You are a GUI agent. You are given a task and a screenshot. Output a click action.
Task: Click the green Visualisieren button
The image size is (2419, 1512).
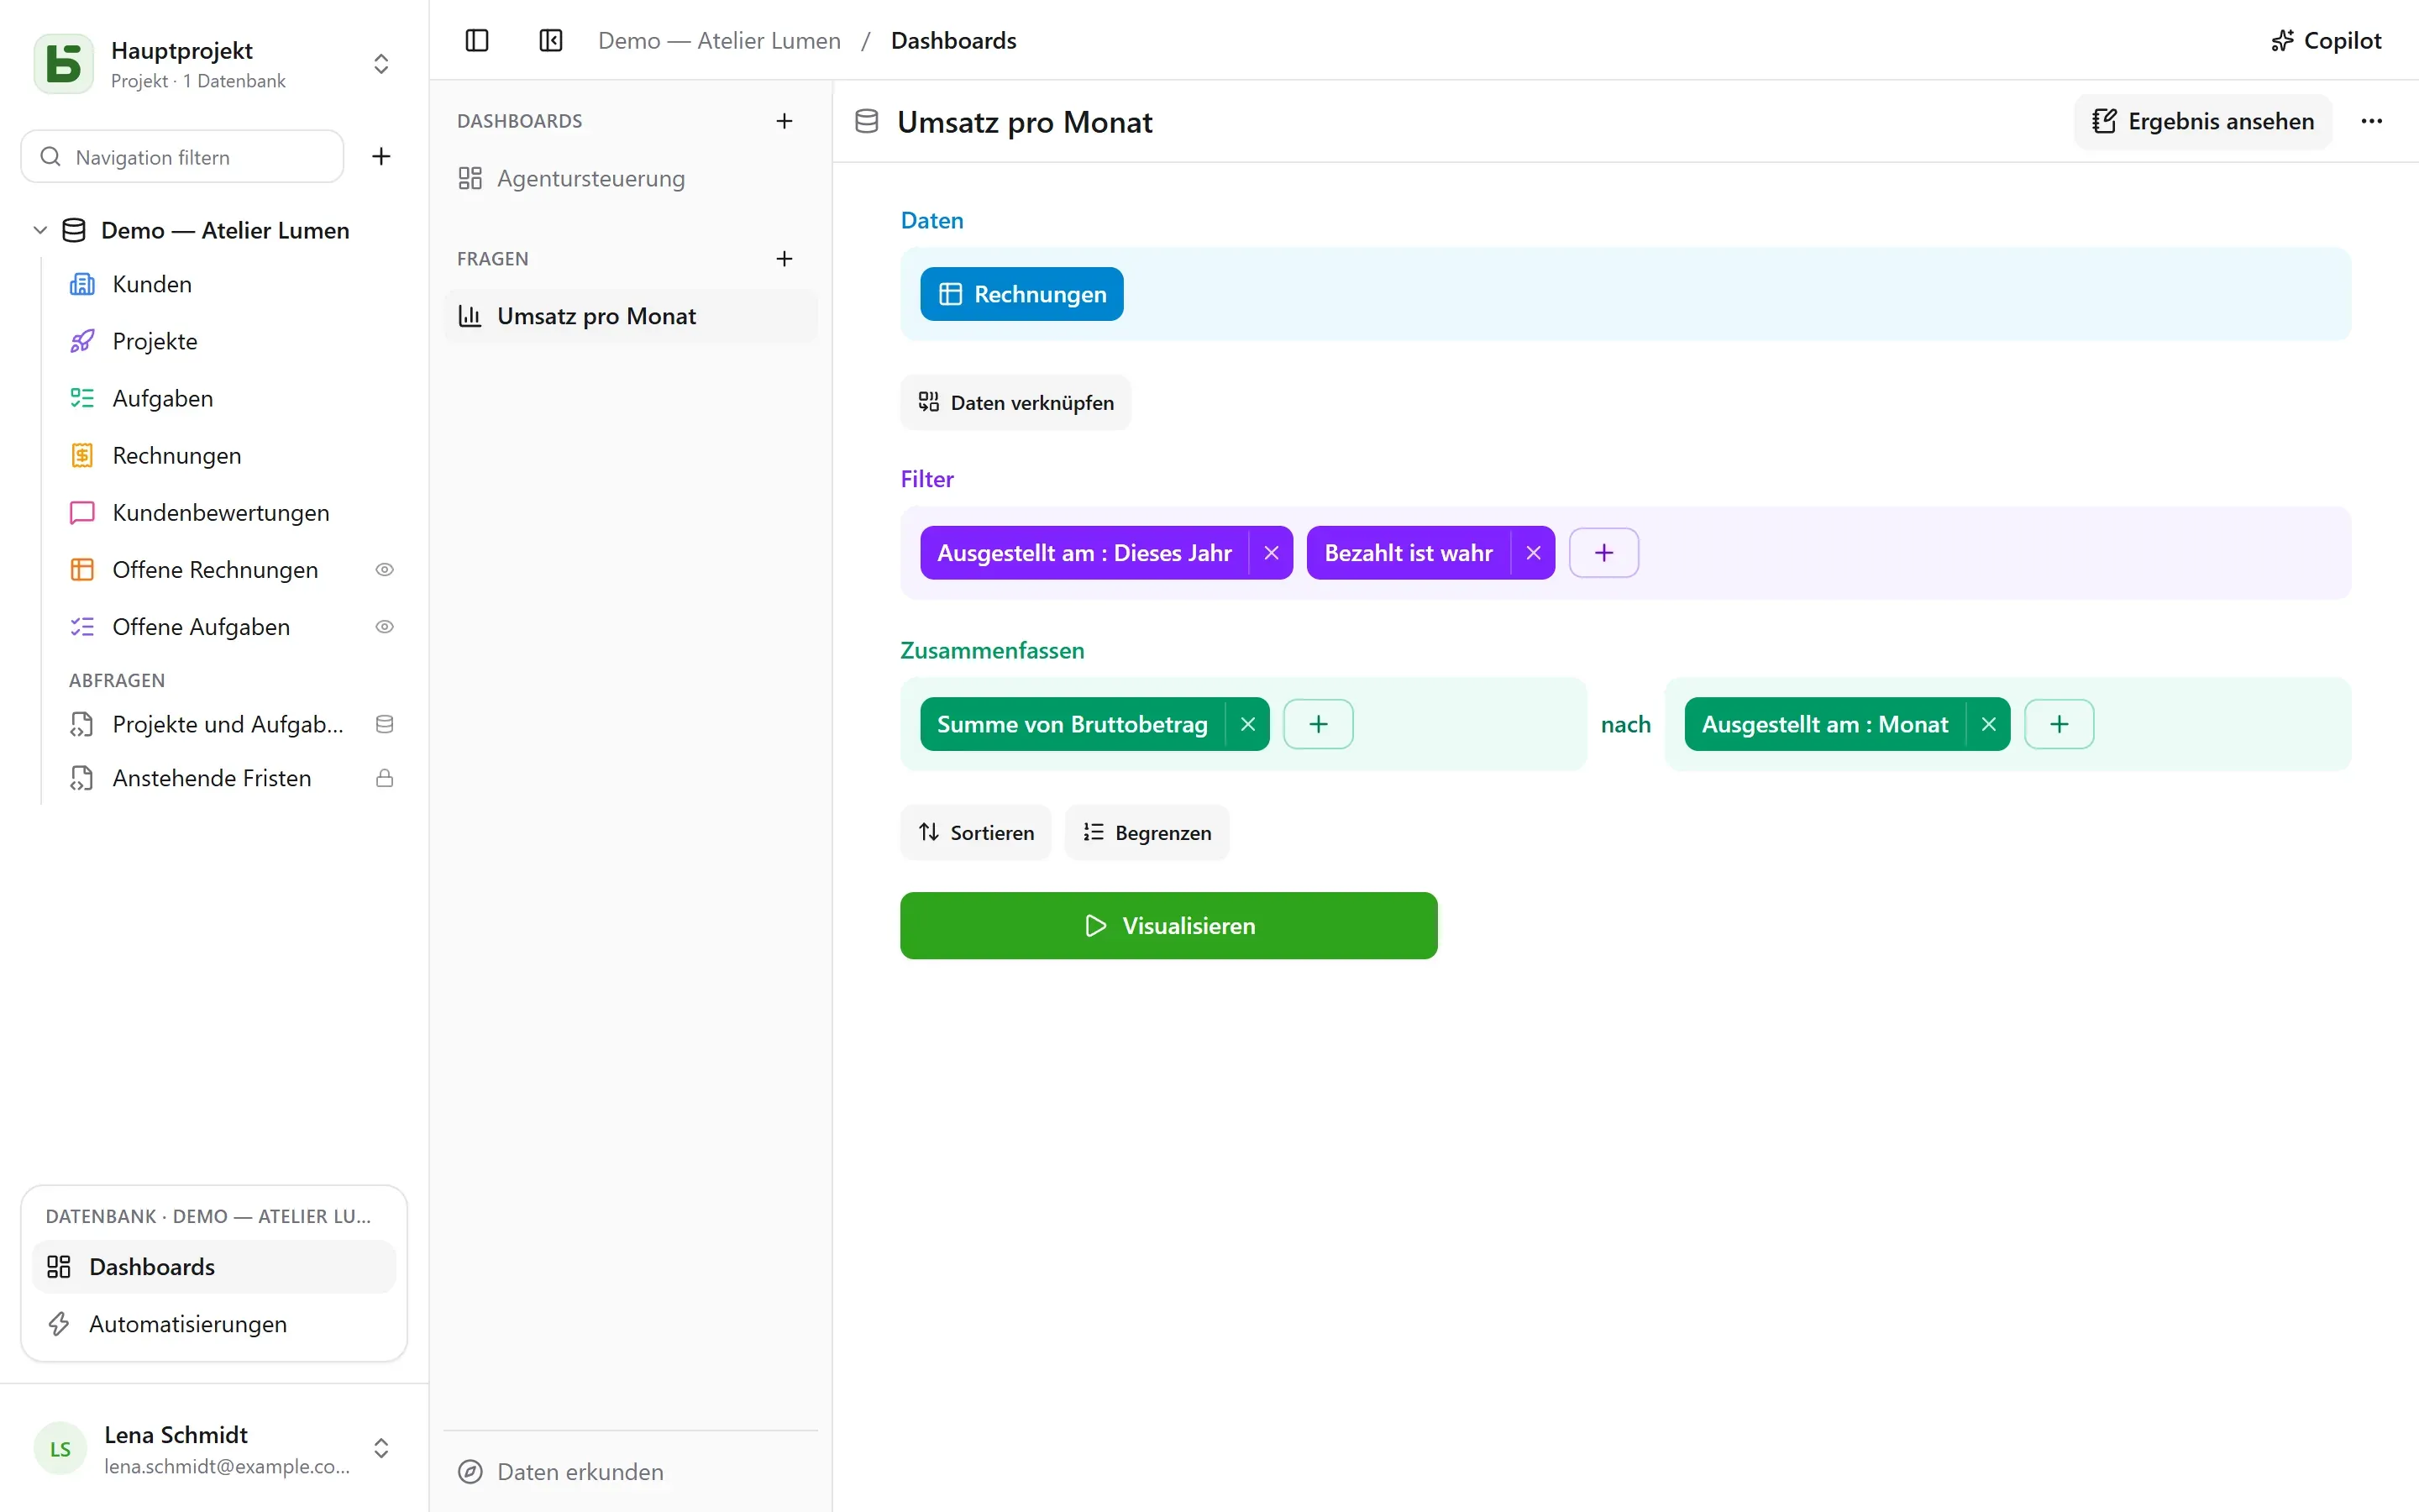1168,926
